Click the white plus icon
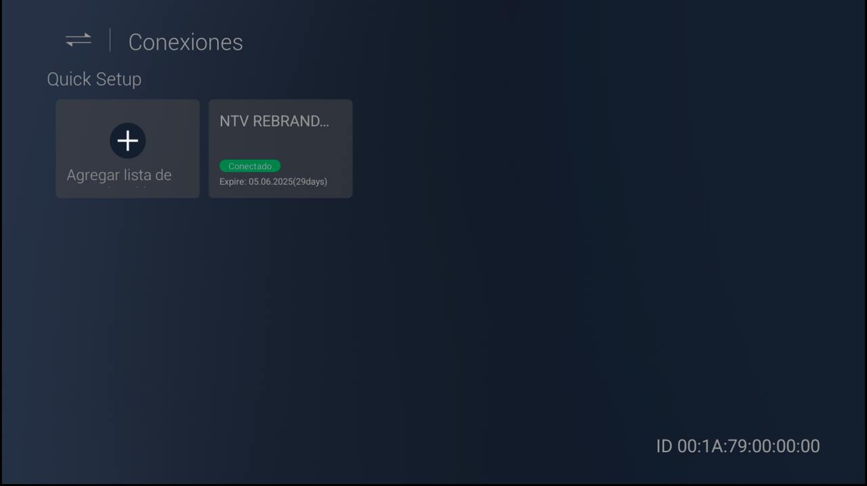Viewport: 867px width, 486px height. coord(127,141)
